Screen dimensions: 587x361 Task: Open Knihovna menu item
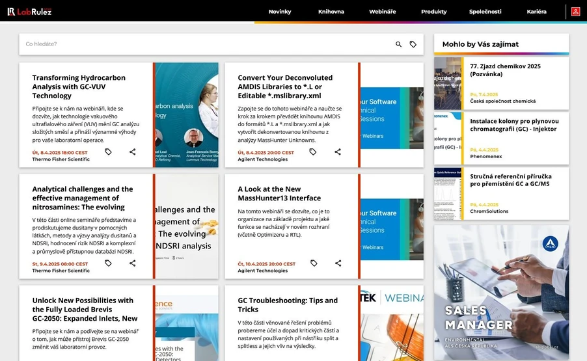pyautogui.click(x=331, y=12)
